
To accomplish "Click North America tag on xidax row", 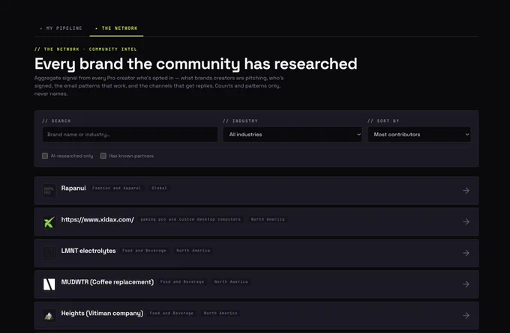I will [x=268, y=219].
